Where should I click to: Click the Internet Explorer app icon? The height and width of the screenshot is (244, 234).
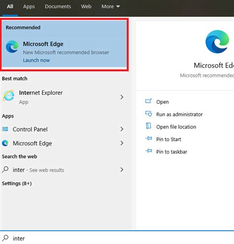click(x=8, y=96)
